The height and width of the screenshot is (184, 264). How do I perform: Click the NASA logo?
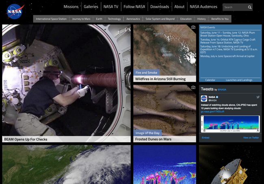pyautogui.click(x=15, y=11)
